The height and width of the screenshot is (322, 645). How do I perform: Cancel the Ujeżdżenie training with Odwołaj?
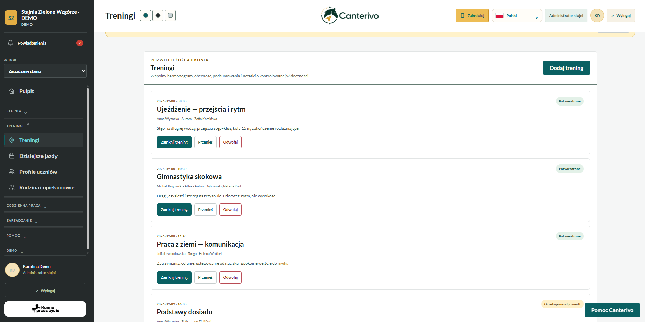231,142
